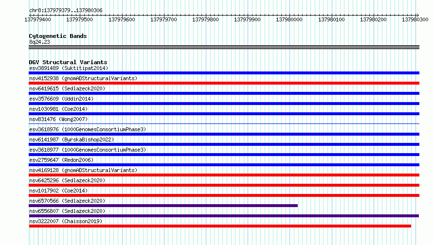Click the Cytogenetic Bands track title
The image size is (433, 245).
(58, 36)
